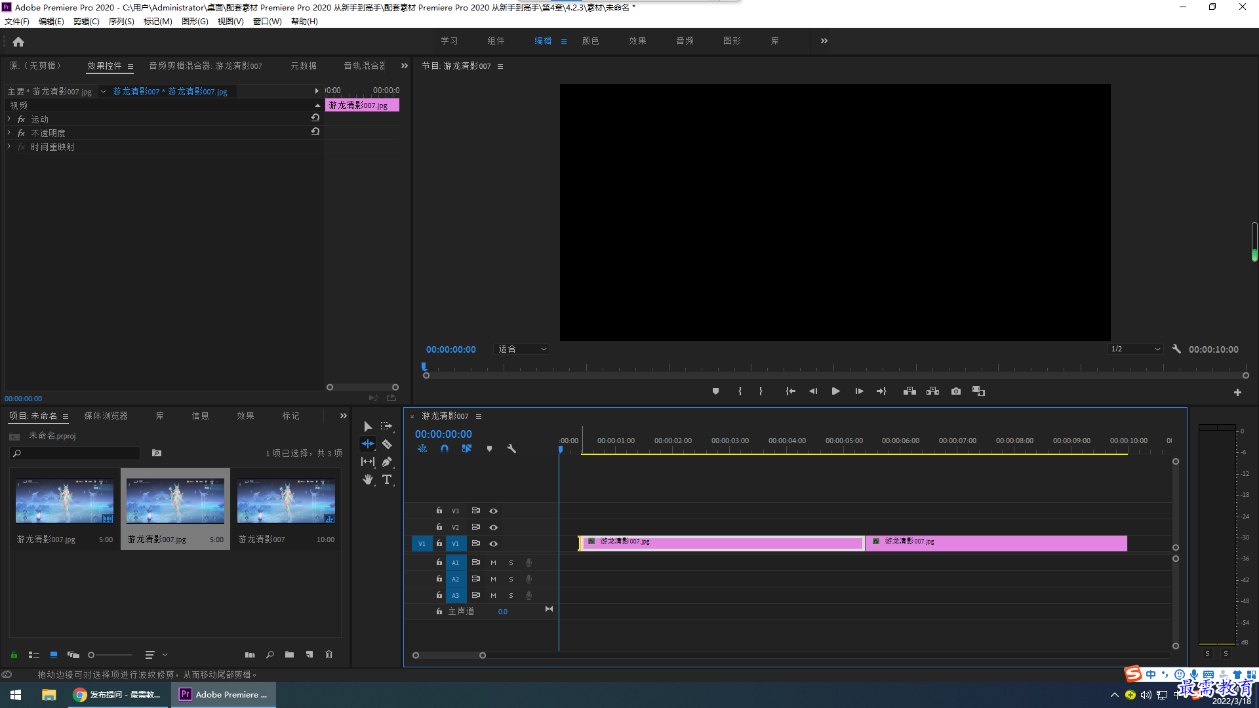1259x708 pixels.
Task: Solo audio track A2
Action: pos(511,580)
